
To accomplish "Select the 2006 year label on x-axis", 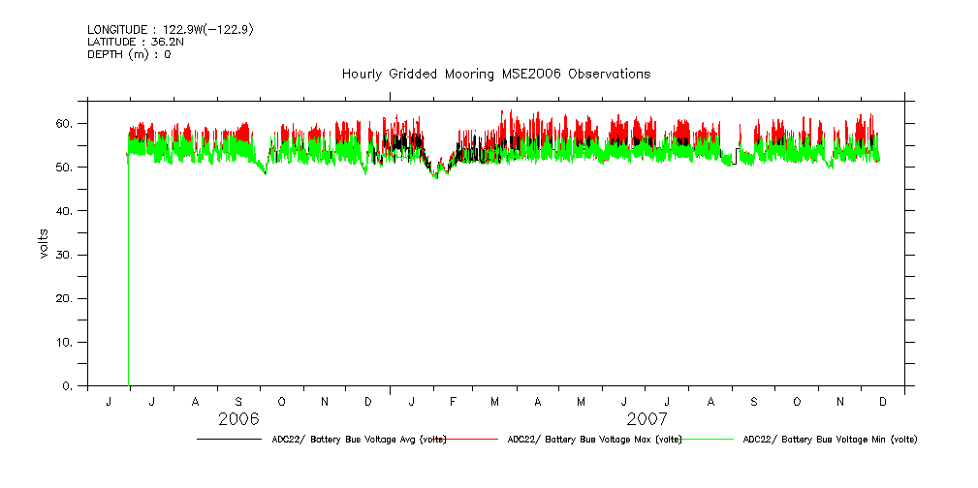I will click(238, 419).
